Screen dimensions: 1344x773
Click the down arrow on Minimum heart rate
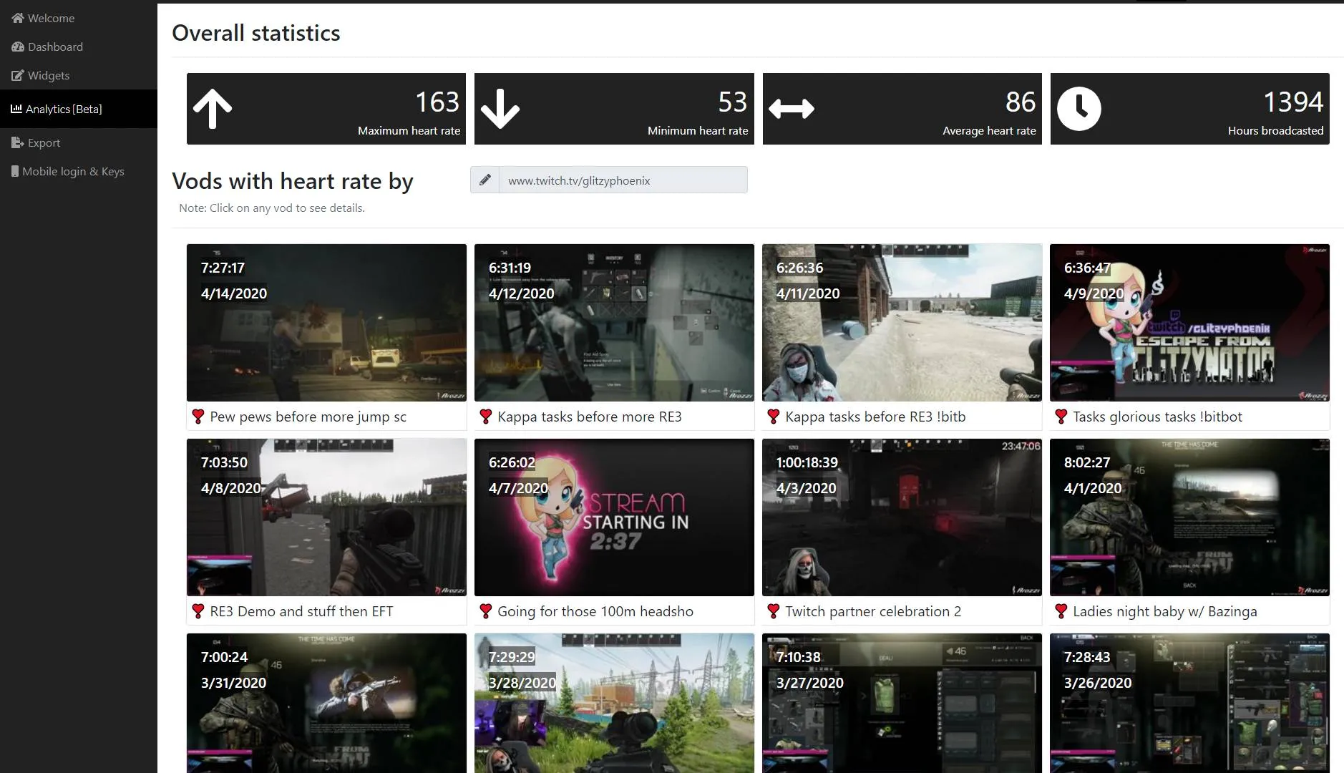[500, 109]
